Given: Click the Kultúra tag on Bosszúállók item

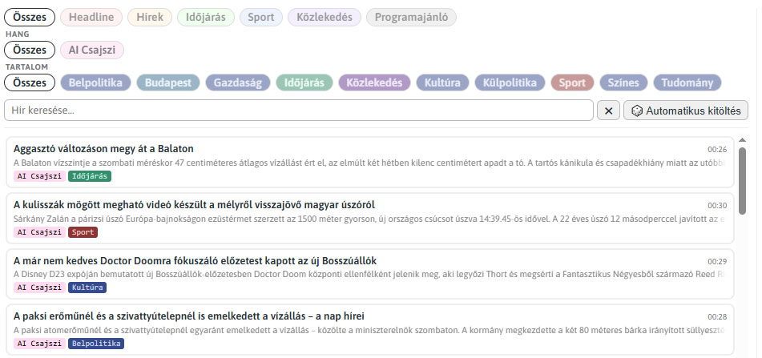Looking at the screenshot, I should point(87,288).
